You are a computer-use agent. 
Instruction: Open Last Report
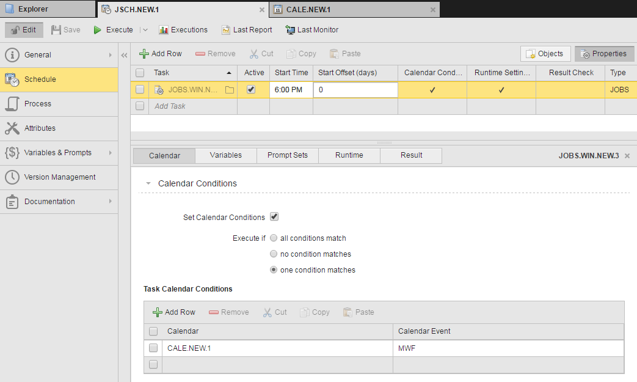coord(247,30)
